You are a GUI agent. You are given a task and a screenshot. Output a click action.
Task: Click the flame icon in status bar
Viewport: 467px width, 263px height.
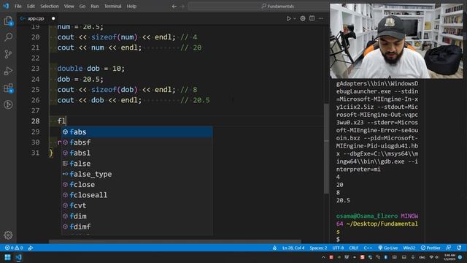274,248
